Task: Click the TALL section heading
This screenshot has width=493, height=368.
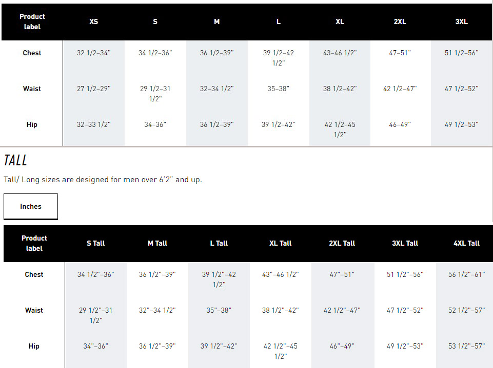Action: pyautogui.click(x=15, y=160)
